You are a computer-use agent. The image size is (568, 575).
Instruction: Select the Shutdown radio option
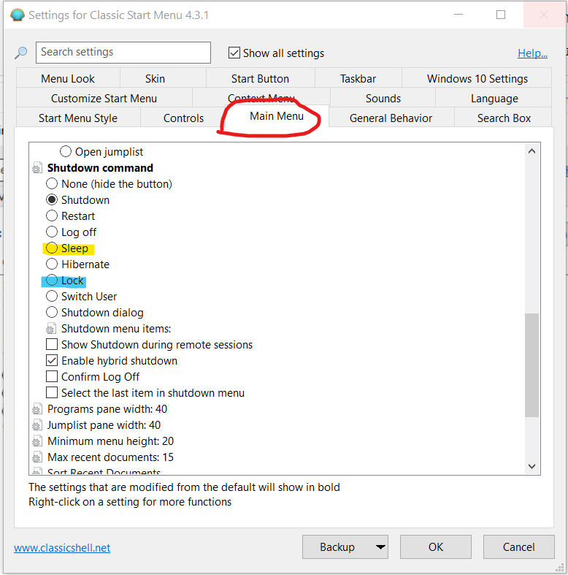click(52, 200)
